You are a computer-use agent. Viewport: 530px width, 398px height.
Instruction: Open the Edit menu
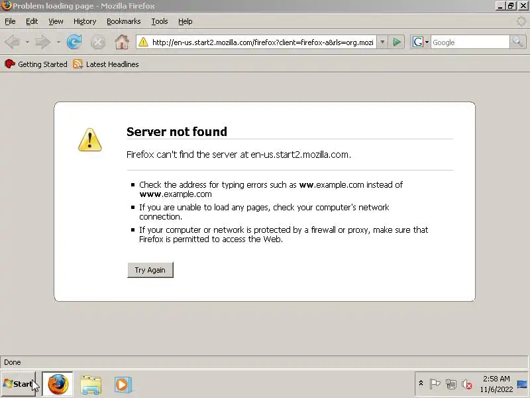tap(32, 21)
